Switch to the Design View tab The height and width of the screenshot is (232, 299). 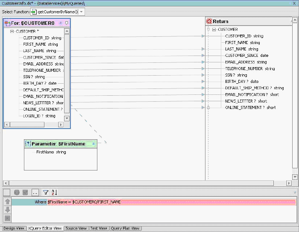14,229
